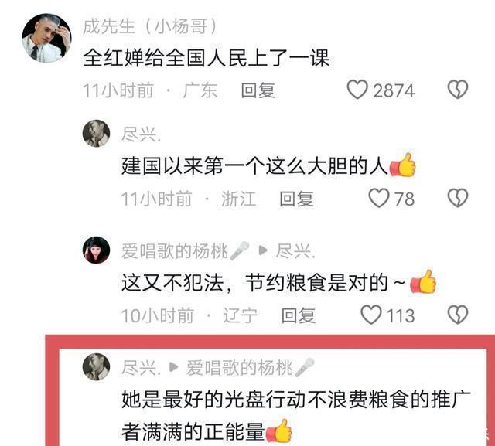Open replied-to name 尽兴. after arrow
This screenshot has height=446, width=495.
pyautogui.click(x=295, y=251)
